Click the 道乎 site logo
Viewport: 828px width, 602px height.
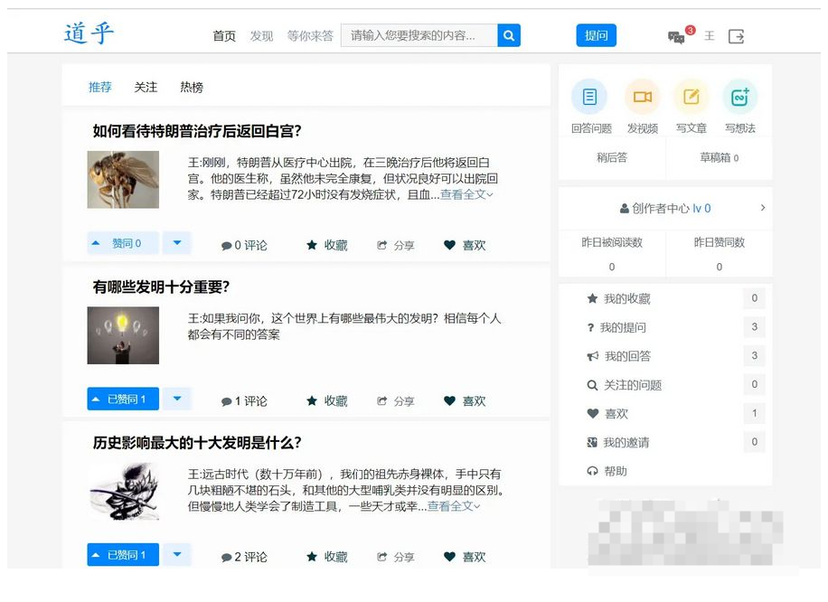tap(89, 33)
